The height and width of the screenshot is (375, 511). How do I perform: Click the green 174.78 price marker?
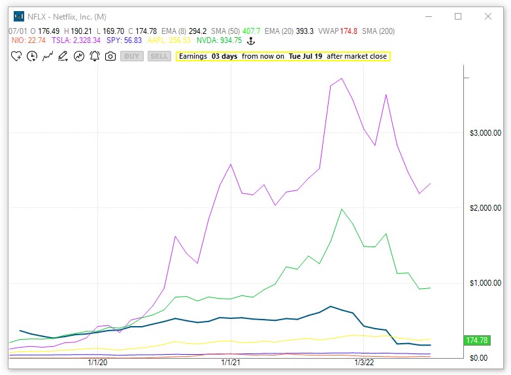coord(476,340)
